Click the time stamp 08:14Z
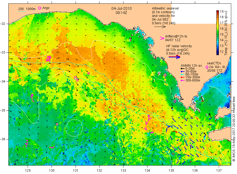Screen dimensions: 237x174 tap(121, 13)
